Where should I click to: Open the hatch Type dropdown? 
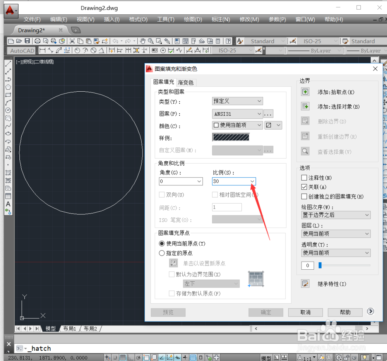(237, 101)
